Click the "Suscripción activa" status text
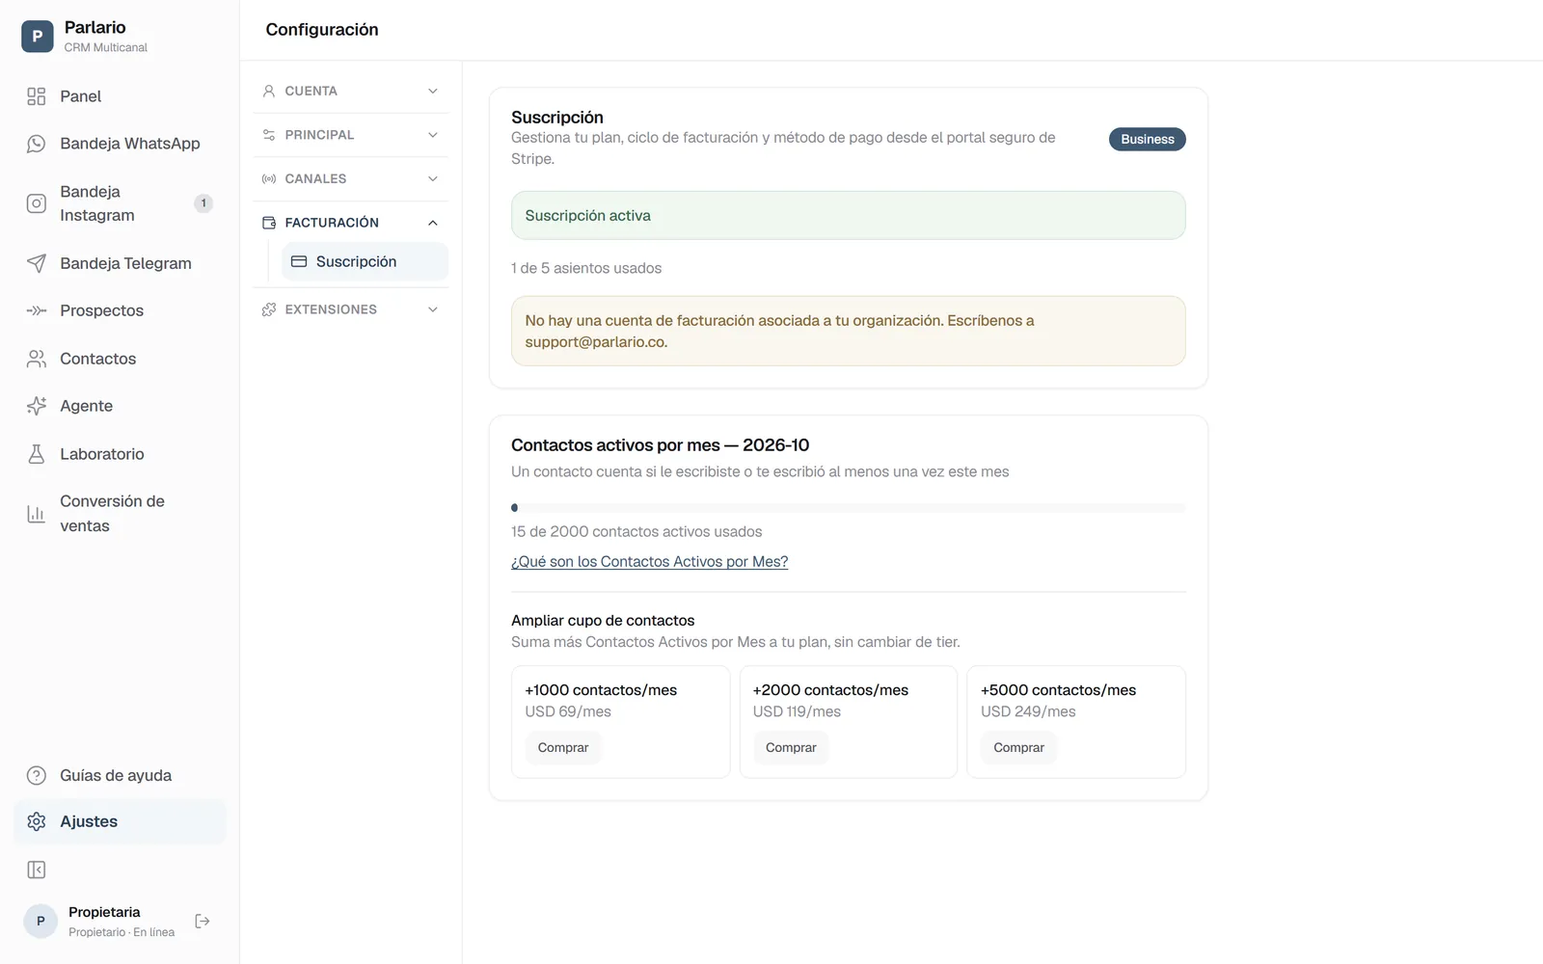 (588, 216)
